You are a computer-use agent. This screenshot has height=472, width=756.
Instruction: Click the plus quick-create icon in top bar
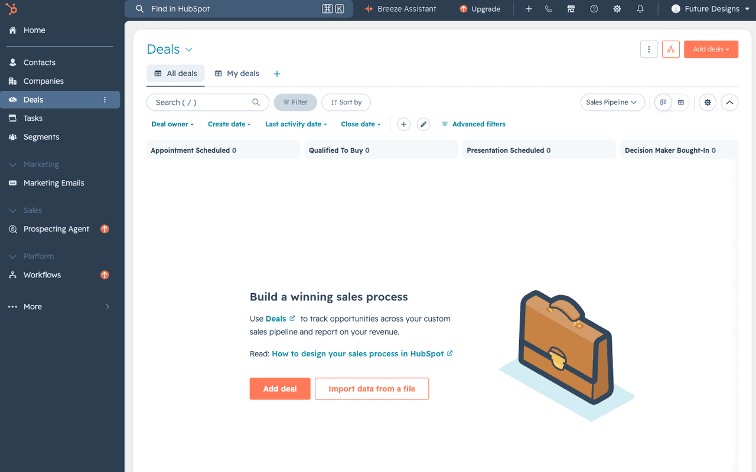(x=529, y=9)
